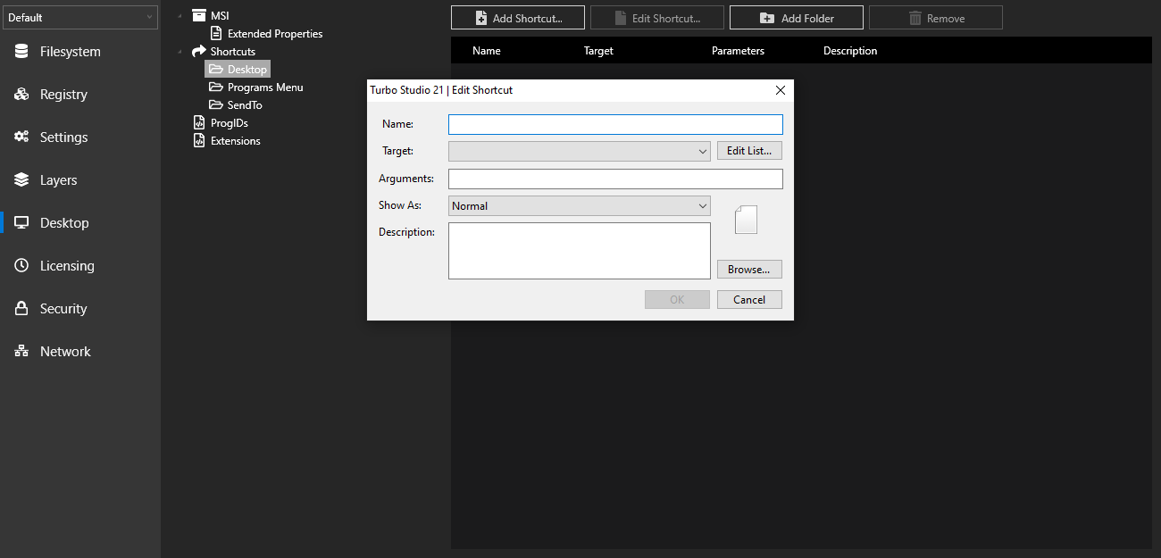Collapse the Shortcuts tree node
The image size is (1161, 558).
tap(180, 51)
